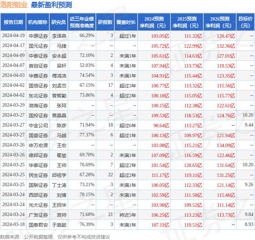Click the 机构简称 column header
The height and width of the screenshot is (240, 255).
point(38,22)
